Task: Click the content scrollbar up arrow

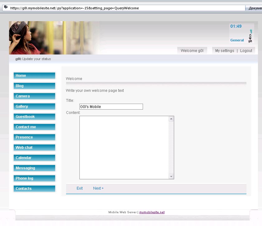Action: click(171, 119)
